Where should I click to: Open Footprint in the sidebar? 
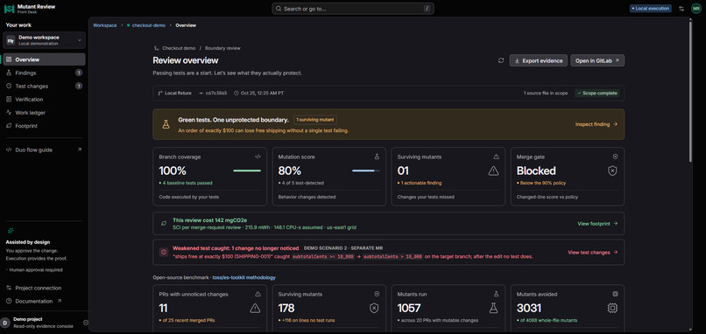(x=44, y=126)
